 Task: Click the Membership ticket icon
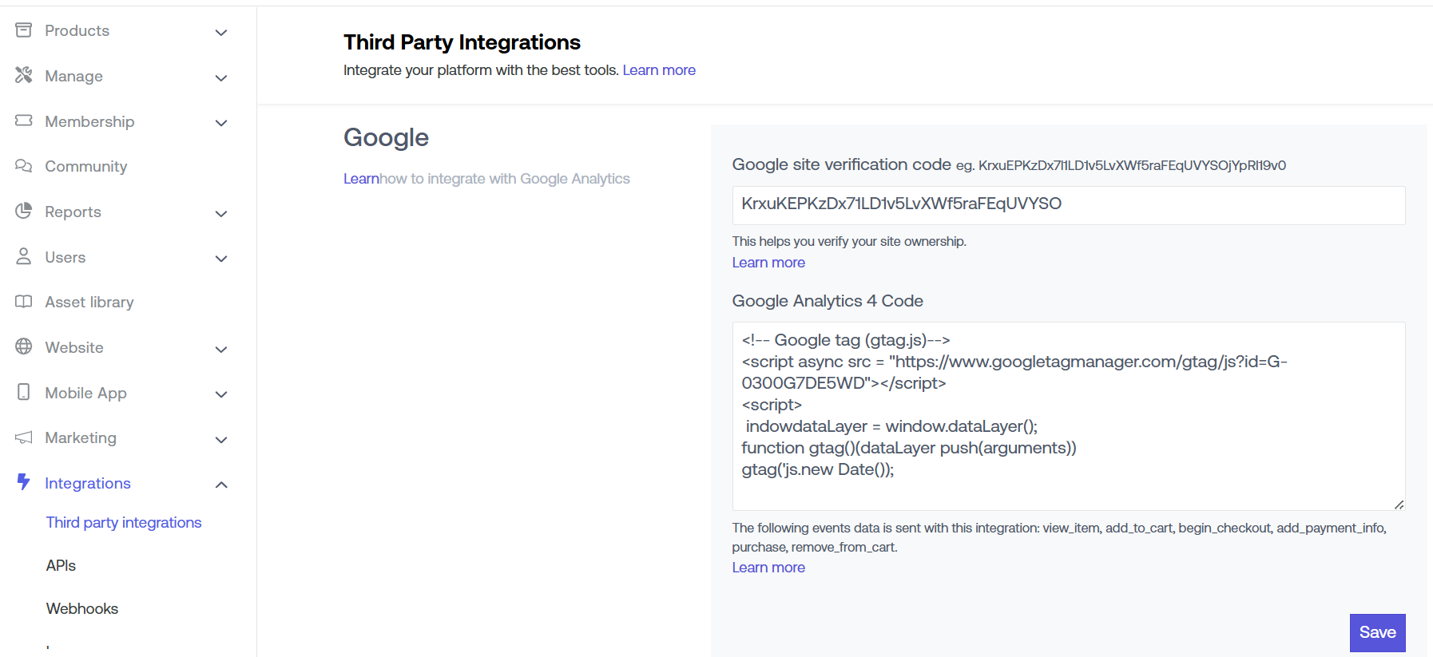click(24, 121)
